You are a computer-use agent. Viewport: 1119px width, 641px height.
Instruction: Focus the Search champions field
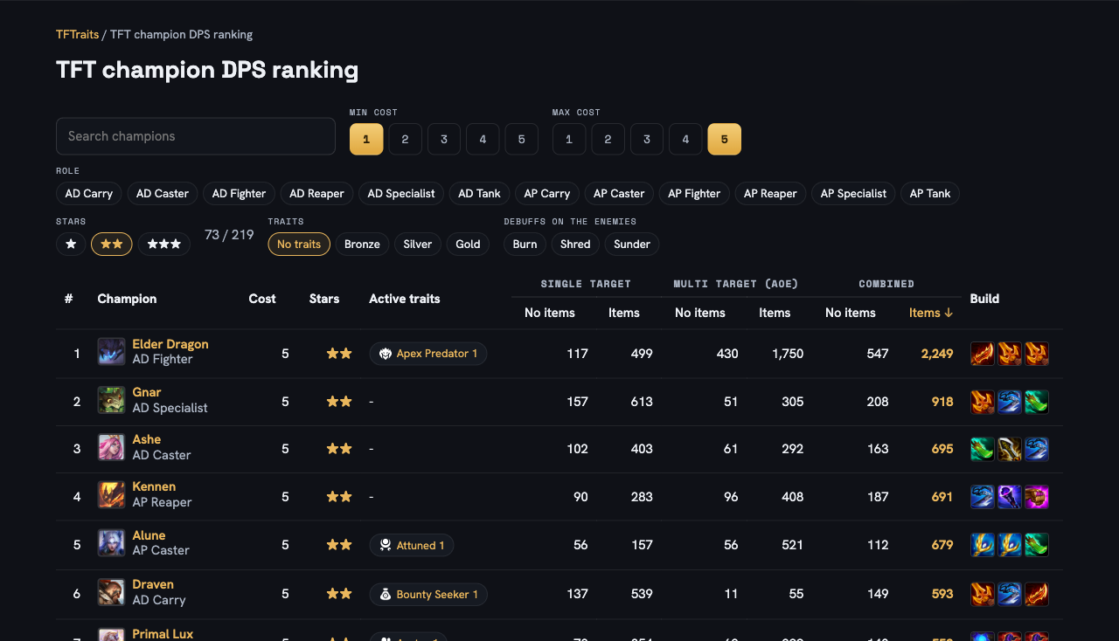[x=196, y=136]
